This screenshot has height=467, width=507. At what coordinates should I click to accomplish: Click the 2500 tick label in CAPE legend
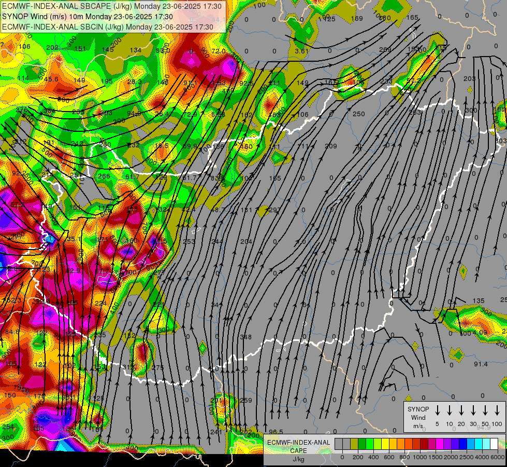click(x=467, y=457)
